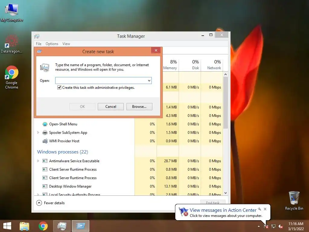Click View messages in Action Center link
309x232 pixels.
click(223, 210)
